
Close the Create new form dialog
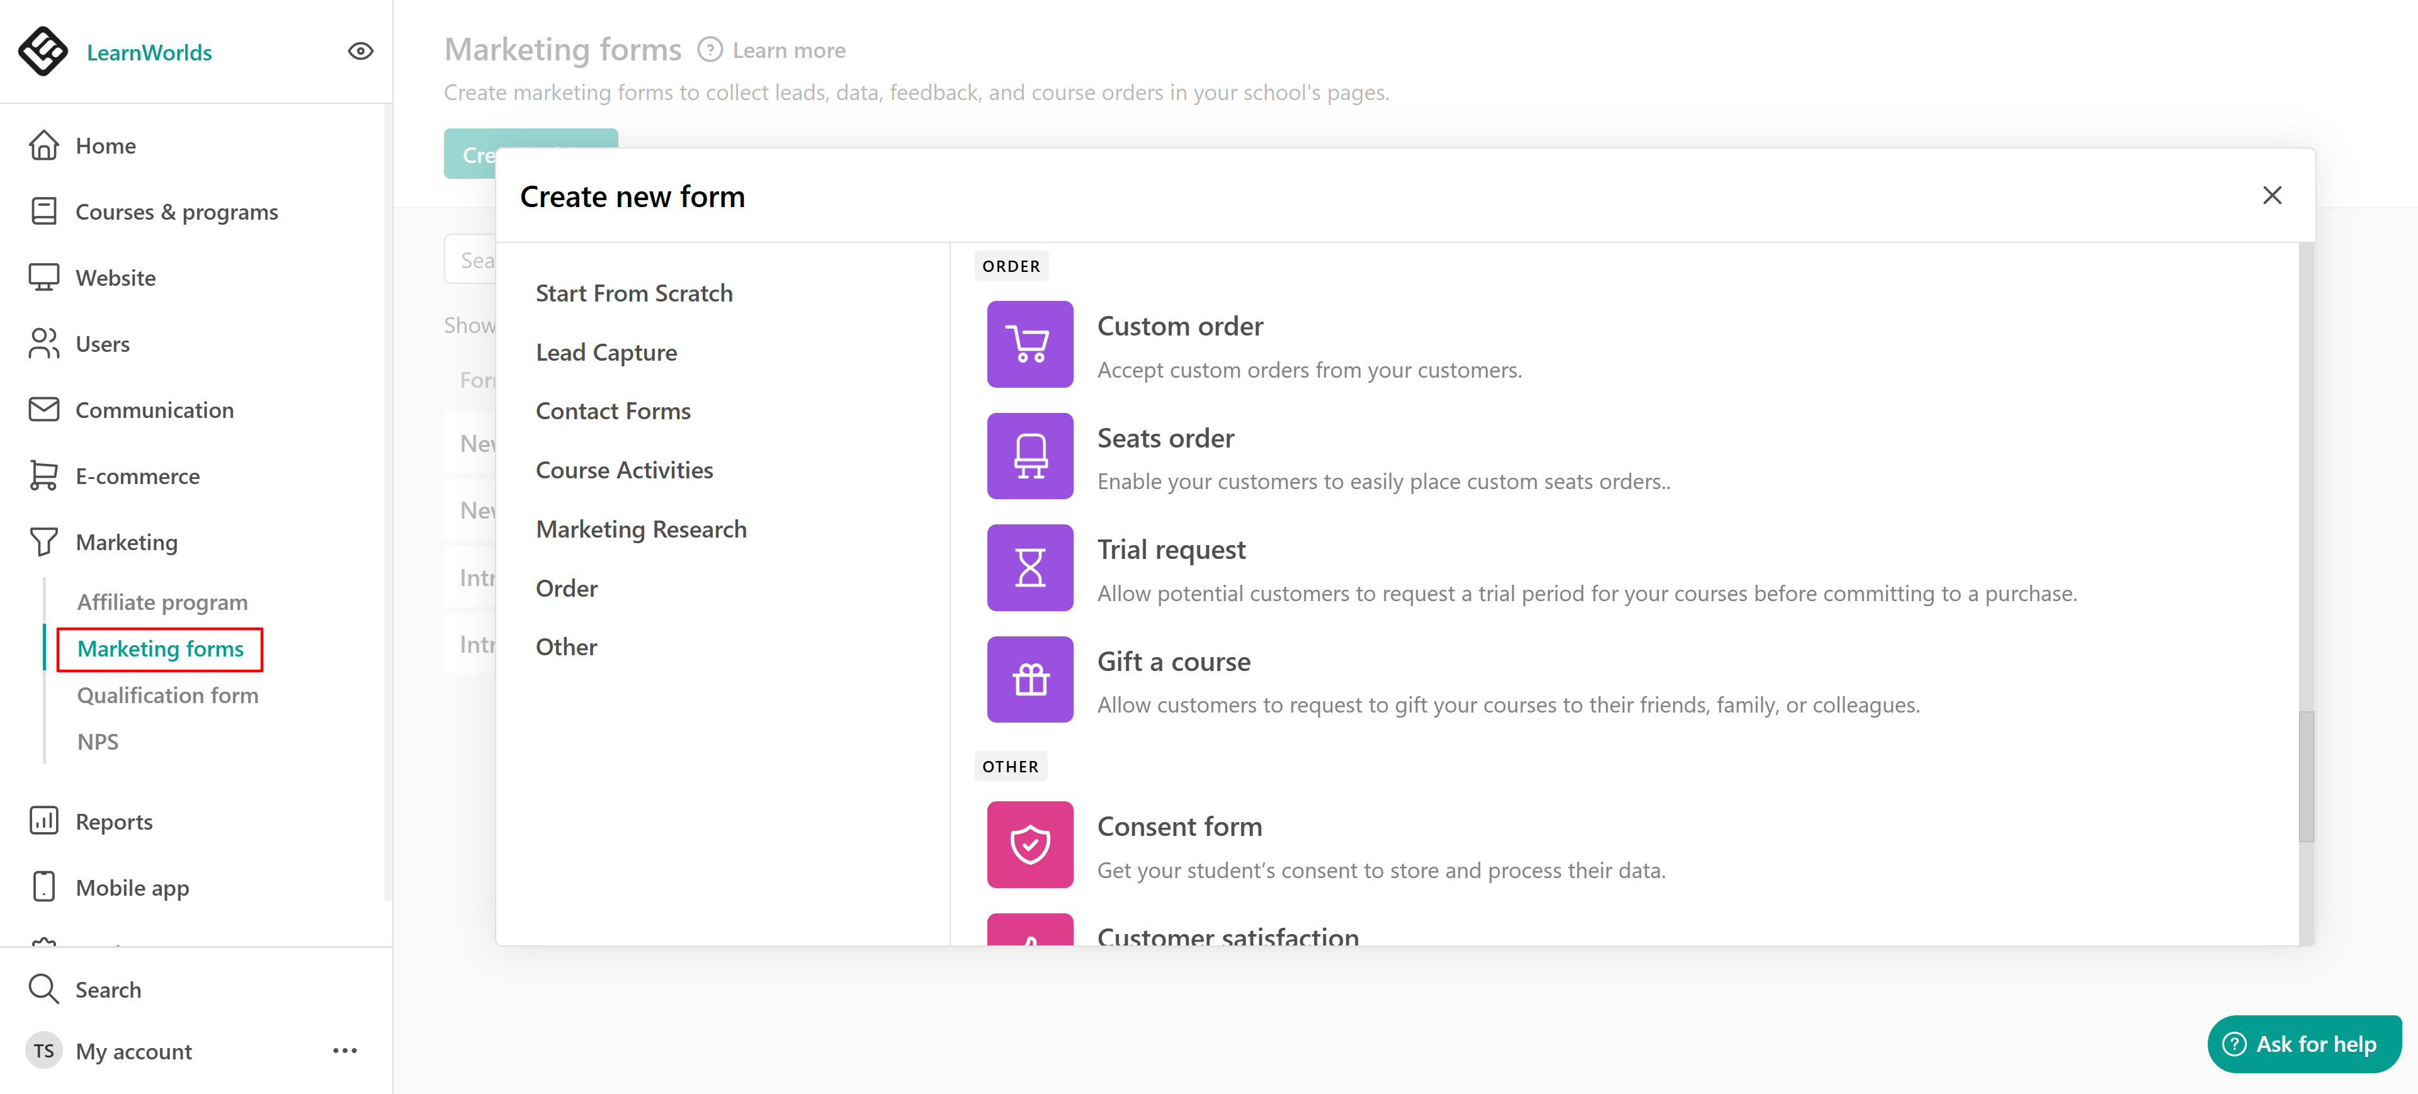tap(2271, 195)
